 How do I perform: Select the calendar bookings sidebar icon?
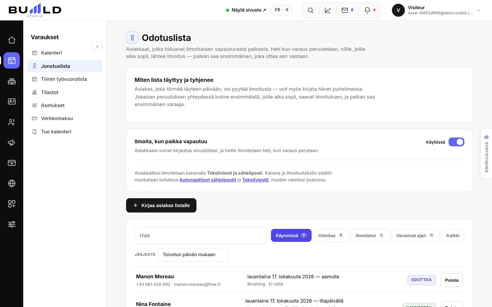[12, 61]
